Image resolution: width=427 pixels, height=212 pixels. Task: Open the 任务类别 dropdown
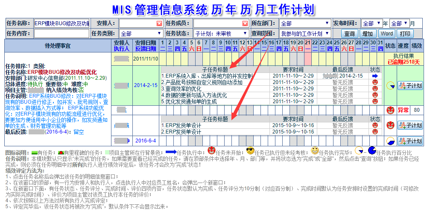coord(140,33)
